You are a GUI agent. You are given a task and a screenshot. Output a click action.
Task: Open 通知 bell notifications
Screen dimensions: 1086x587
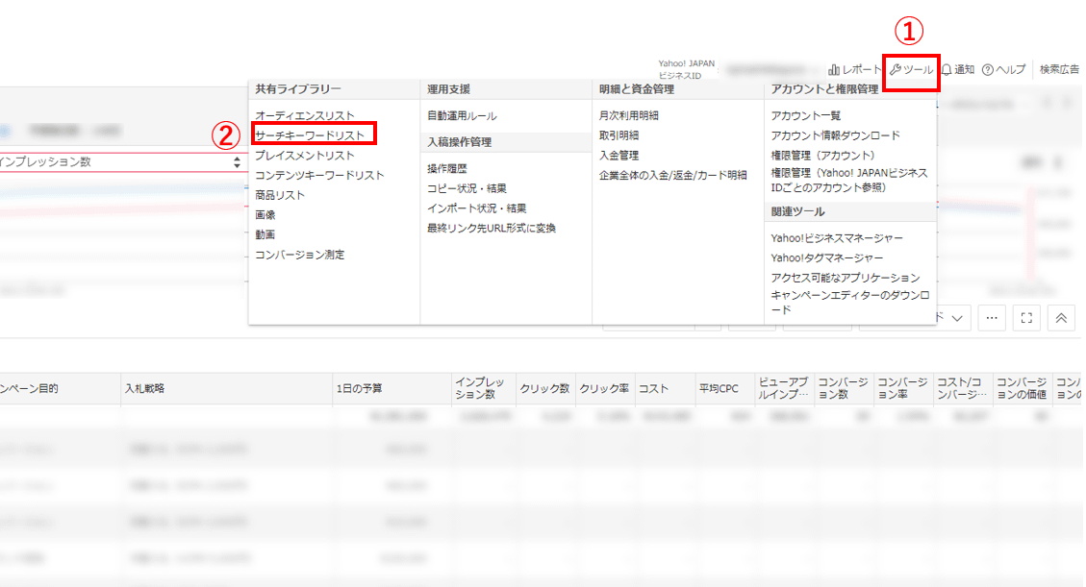pos(947,70)
